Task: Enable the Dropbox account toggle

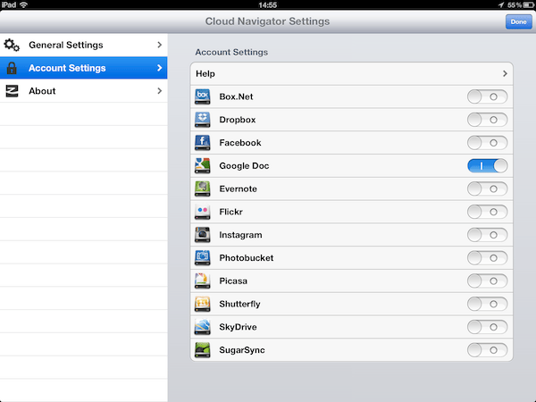Action: pos(487,120)
